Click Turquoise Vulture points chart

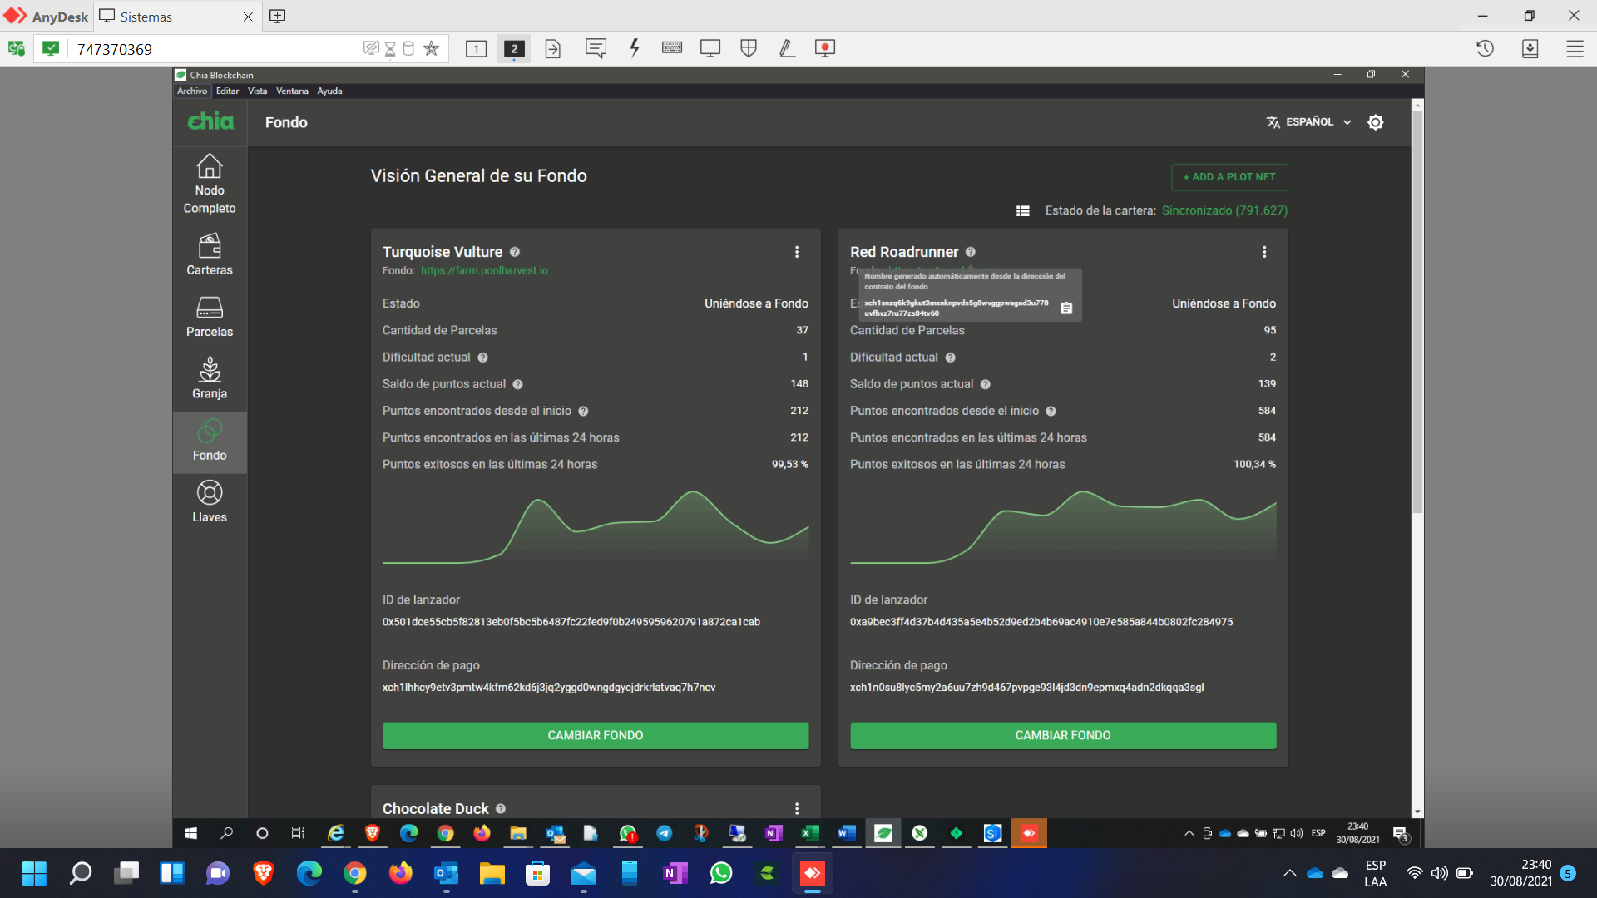(596, 527)
